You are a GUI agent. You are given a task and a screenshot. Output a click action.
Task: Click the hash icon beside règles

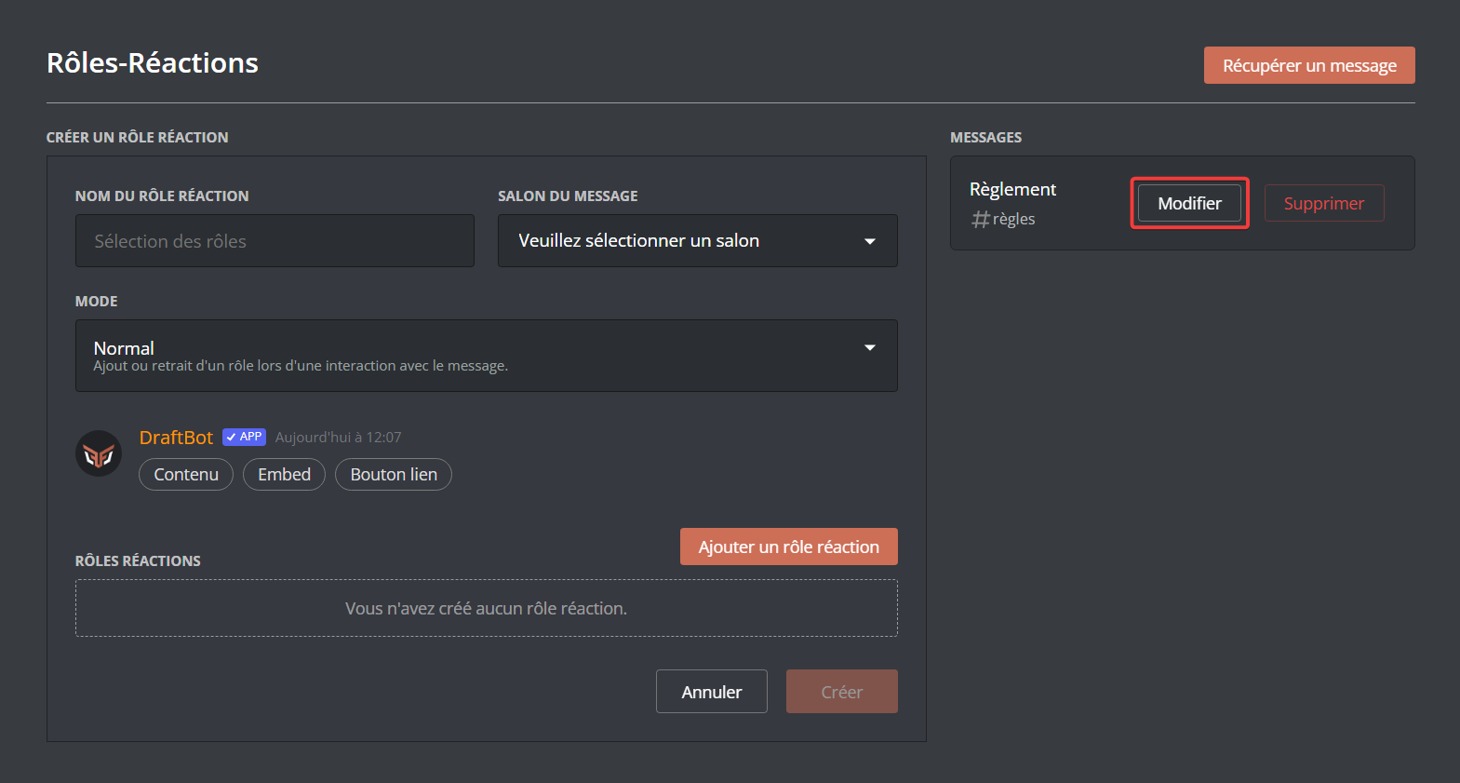[x=980, y=220]
